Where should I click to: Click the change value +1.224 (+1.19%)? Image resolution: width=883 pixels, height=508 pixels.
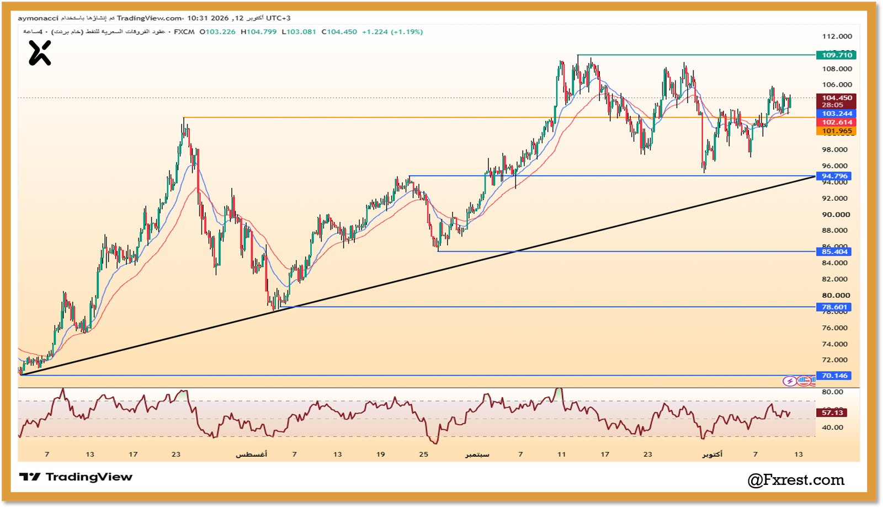click(392, 32)
